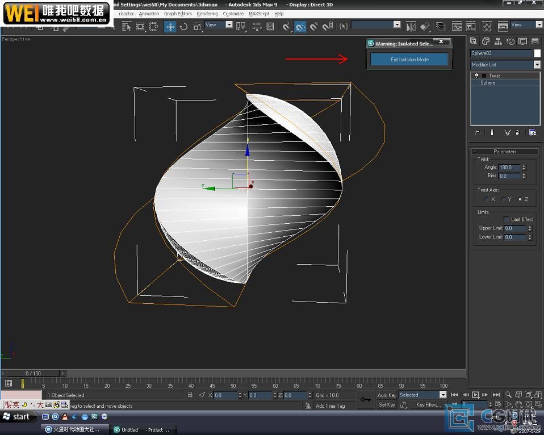Click the Use Pivot Point Center icon
Viewport: 544px width, 435px height.
click(x=240, y=26)
